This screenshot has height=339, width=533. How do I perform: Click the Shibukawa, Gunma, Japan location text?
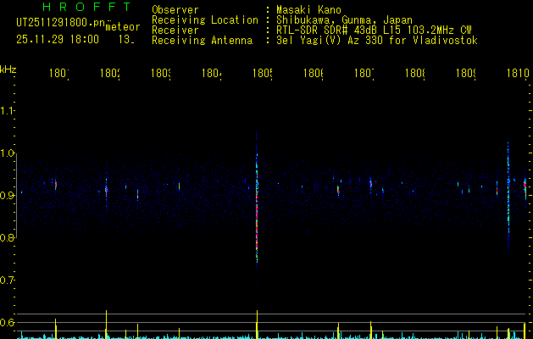(x=341, y=19)
